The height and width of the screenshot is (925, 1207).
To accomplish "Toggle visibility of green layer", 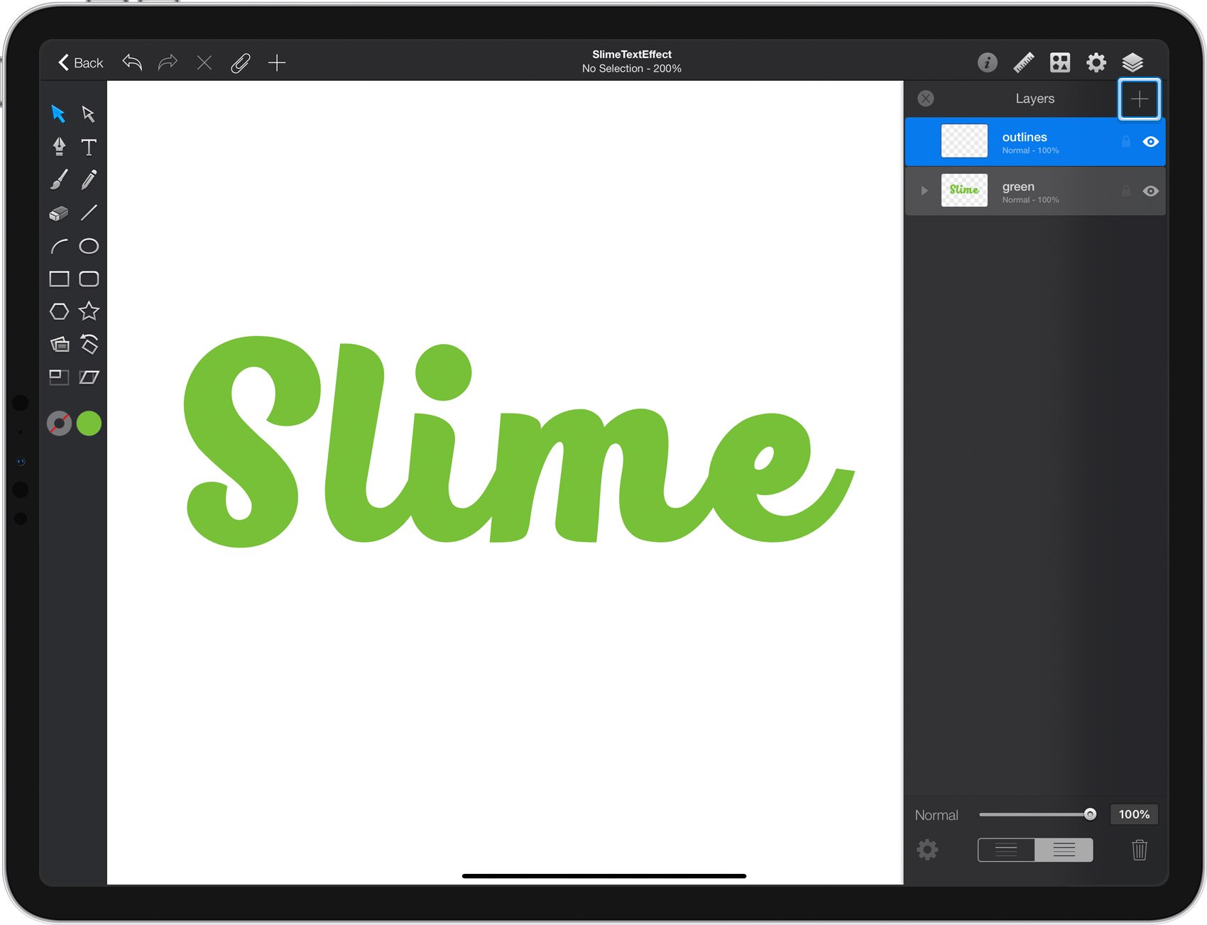I will pyautogui.click(x=1150, y=191).
